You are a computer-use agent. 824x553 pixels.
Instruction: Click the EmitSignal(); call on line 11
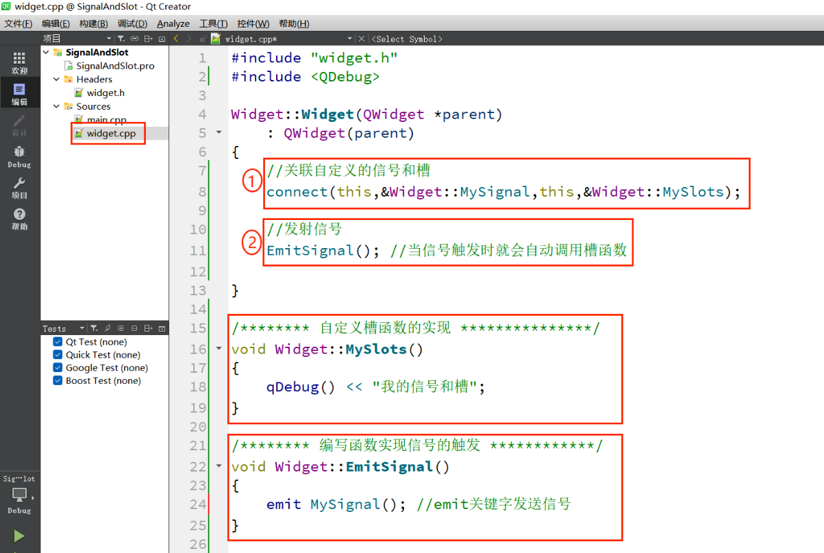(x=323, y=251)
